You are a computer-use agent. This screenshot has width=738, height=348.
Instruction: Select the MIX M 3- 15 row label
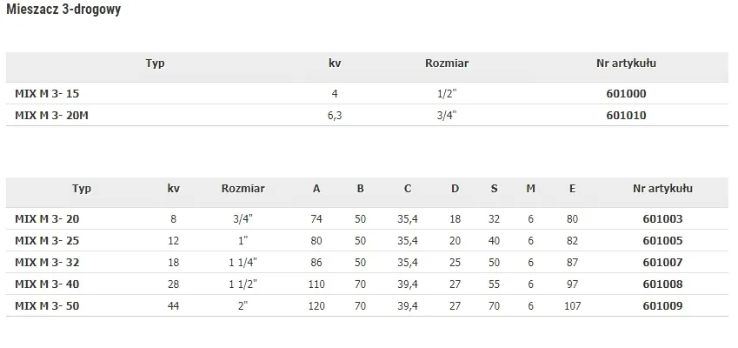point(47,93)
